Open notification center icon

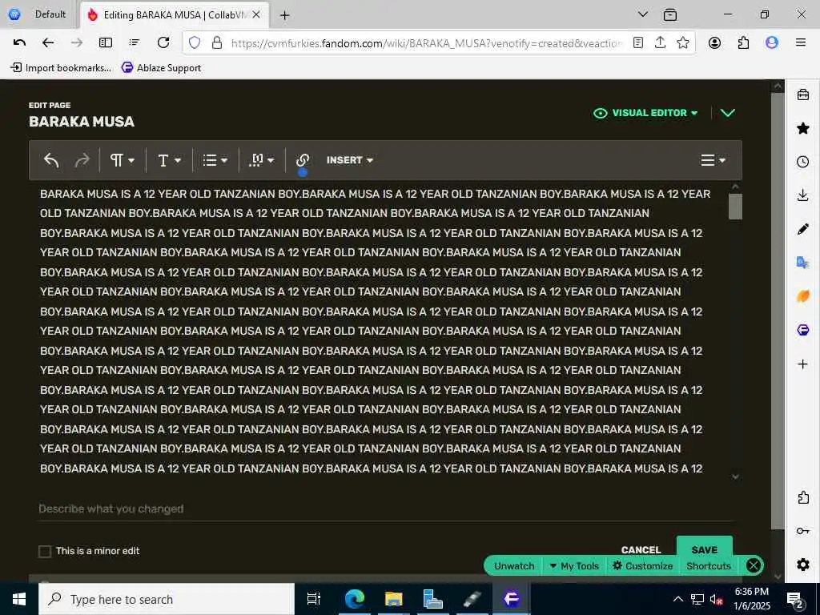795,599
